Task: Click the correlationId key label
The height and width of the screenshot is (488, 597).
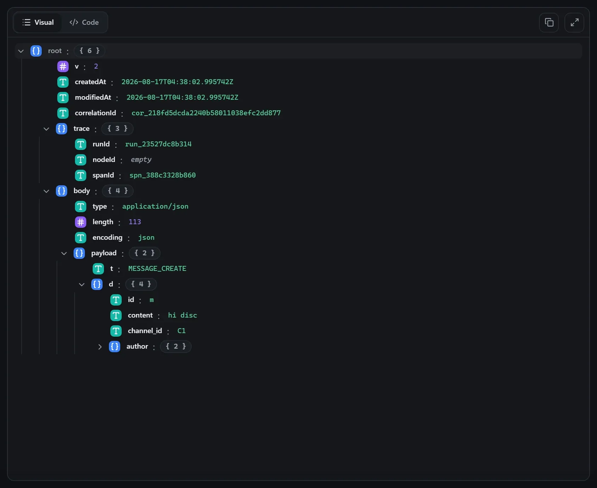Action: click(95, 113)
